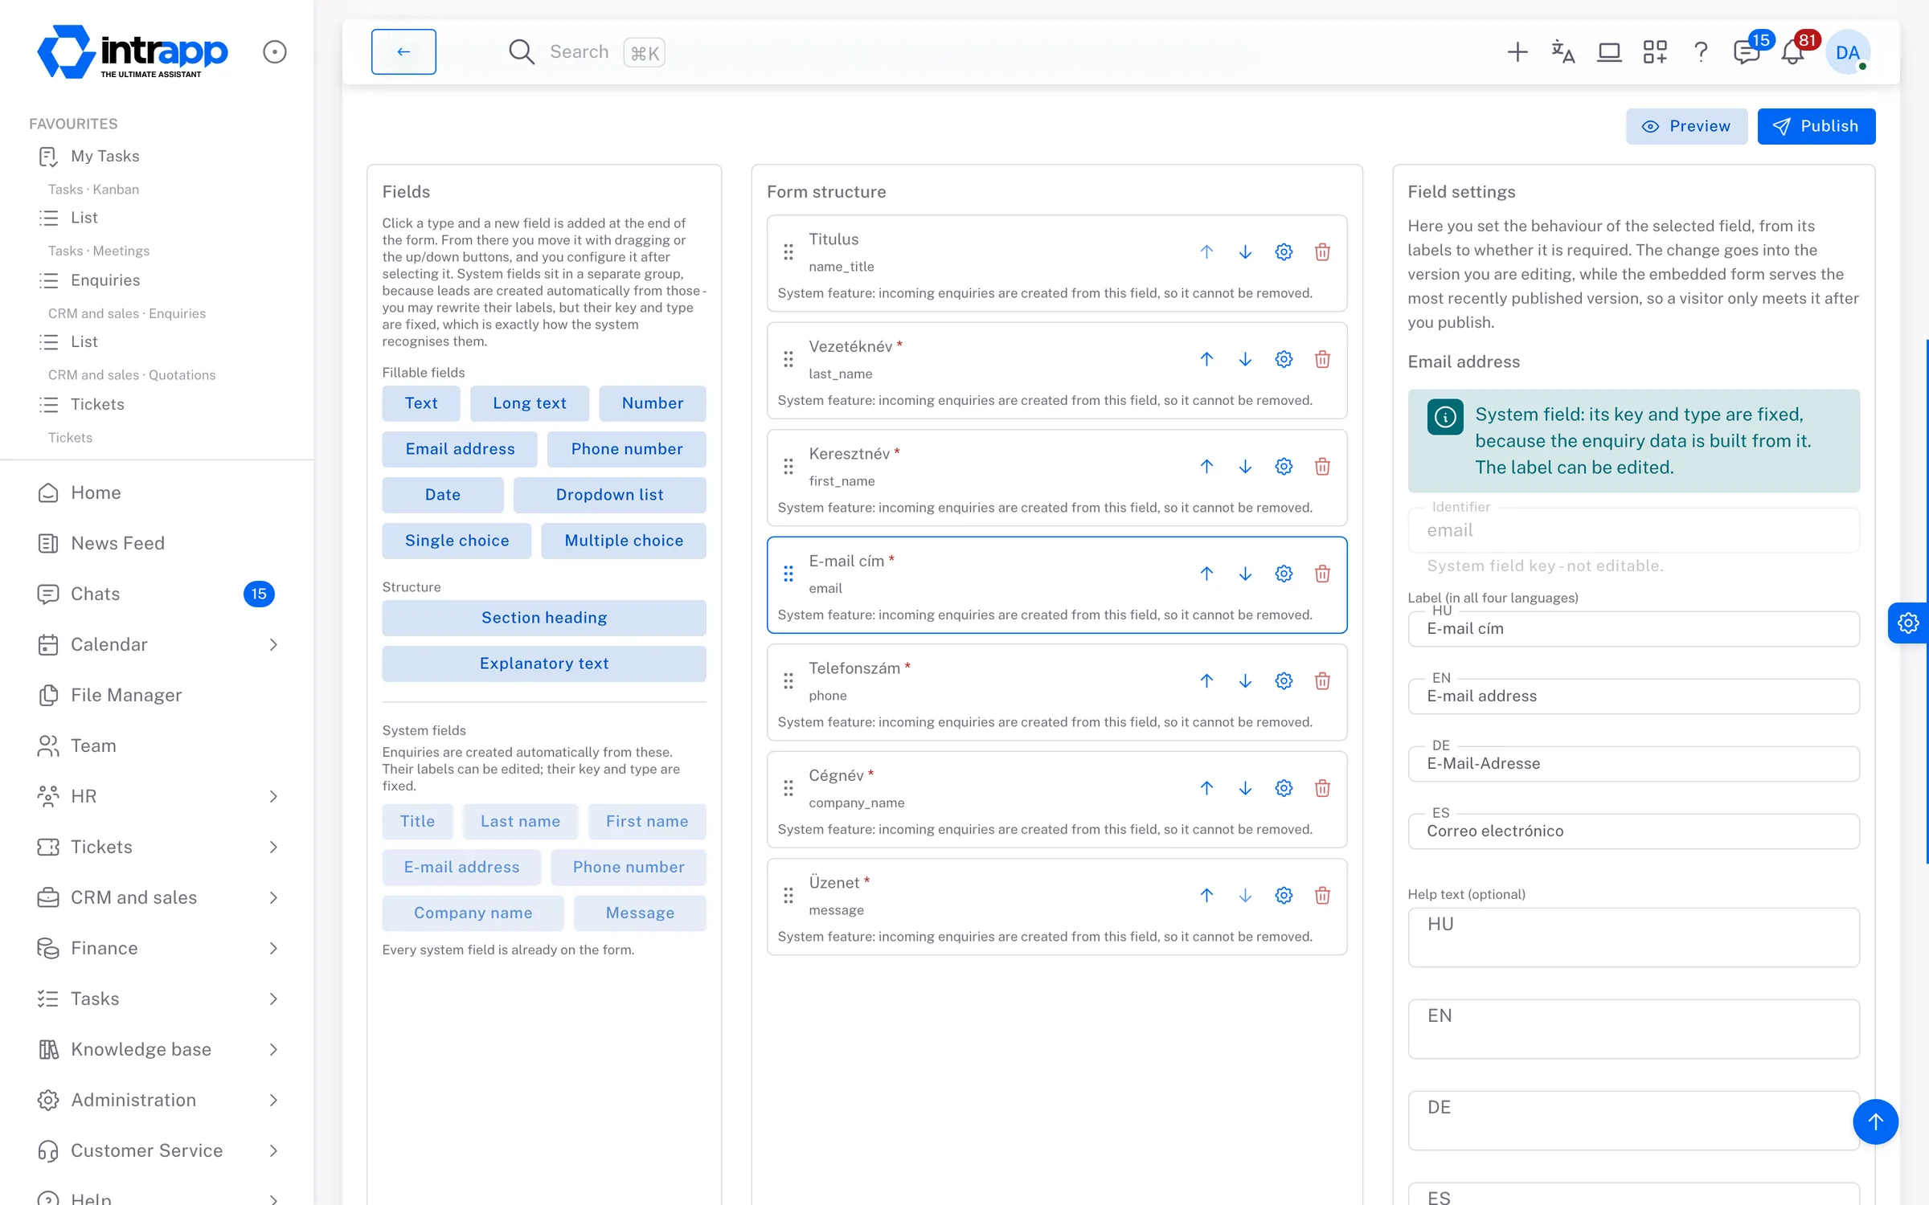Screen dimensions: 1929x1205
Task: Move the Titulus field down
Action: pyautogui.click(x=1245, y=252)
